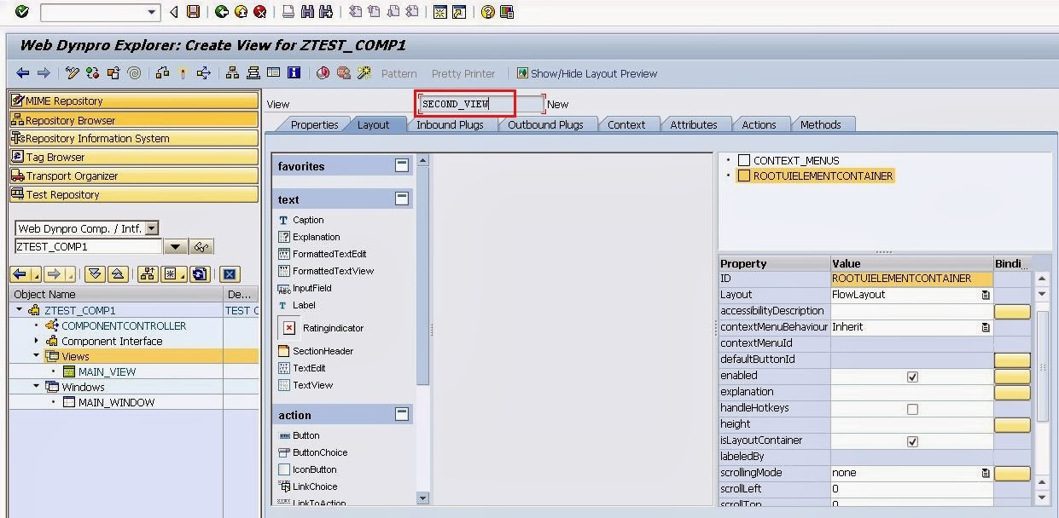Open contextMenuBehaviour Inherit dropdown
Image resolution: width=1059 pixels, height=518 pixels.
(x=986, y=327)
